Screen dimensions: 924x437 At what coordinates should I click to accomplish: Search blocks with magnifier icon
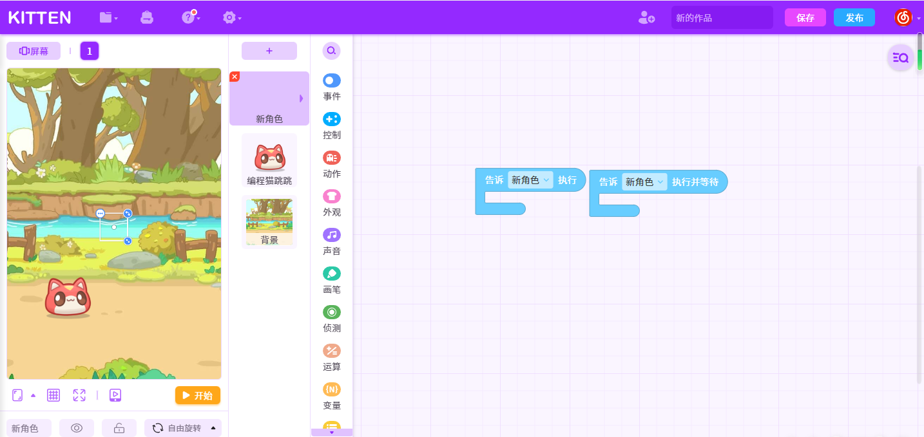click(331, 51)
